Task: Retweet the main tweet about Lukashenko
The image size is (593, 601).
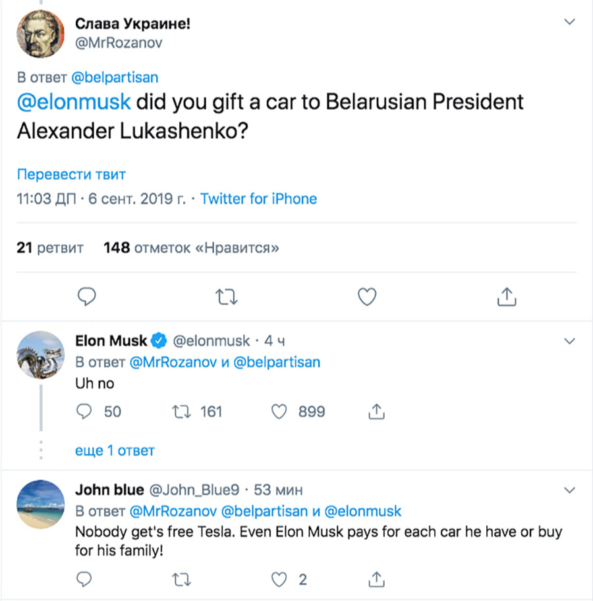Action: pos(226,297)
